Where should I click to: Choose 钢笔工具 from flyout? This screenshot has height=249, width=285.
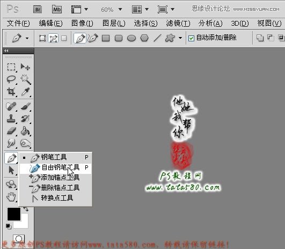(x=55, y=157)
